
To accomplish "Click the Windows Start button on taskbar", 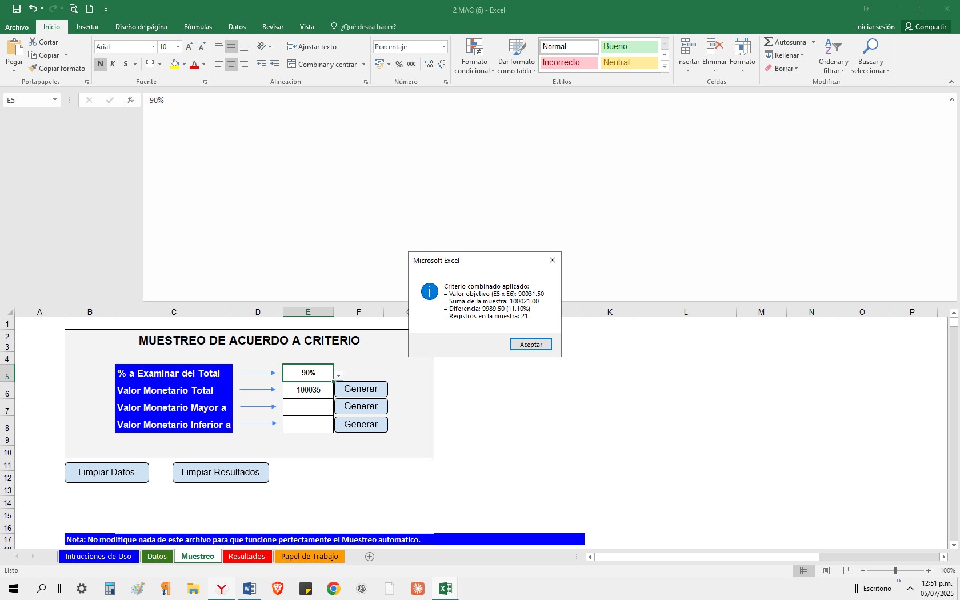I will 14,588.
